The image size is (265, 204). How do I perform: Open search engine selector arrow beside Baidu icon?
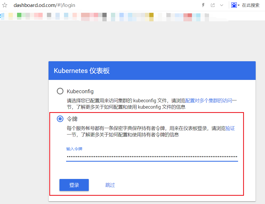pos(239,5)
